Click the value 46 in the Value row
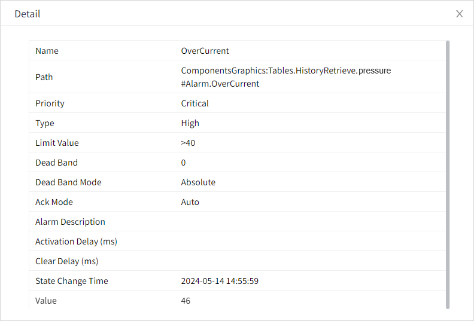The height and width of the screenshot is (321, 474). [x=186, y=301]
